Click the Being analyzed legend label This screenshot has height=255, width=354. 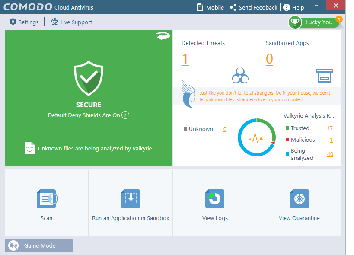click(x=302, y=154)
